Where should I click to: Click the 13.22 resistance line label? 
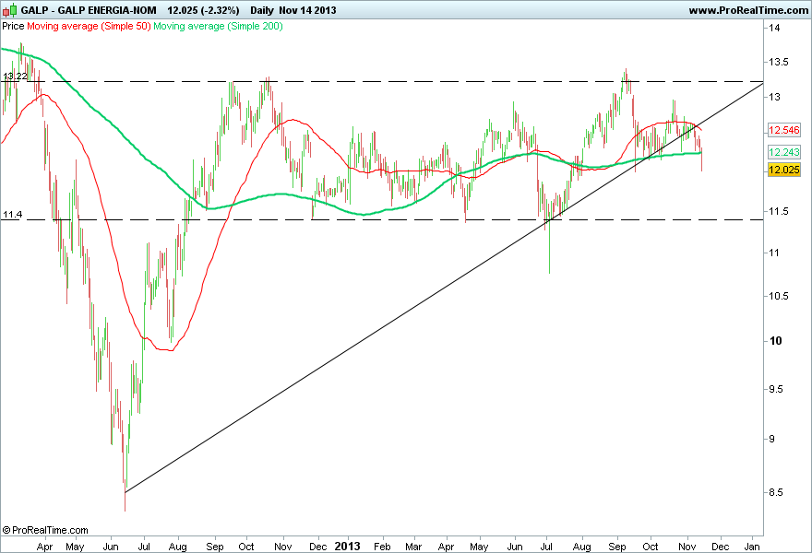[x=15, y=76]
